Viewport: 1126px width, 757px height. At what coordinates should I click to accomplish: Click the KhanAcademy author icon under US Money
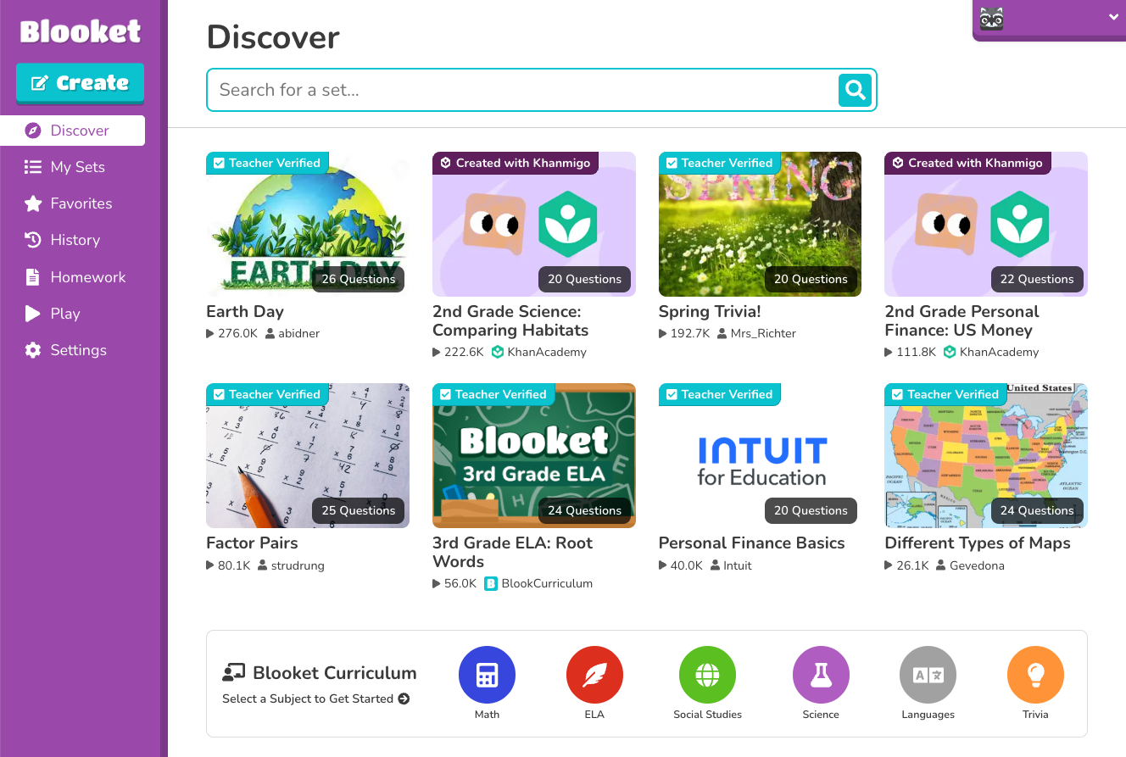point(950,352)
